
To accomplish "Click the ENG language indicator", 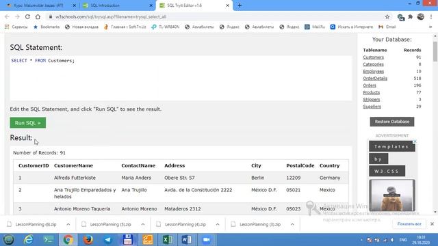I will (403, 240).
